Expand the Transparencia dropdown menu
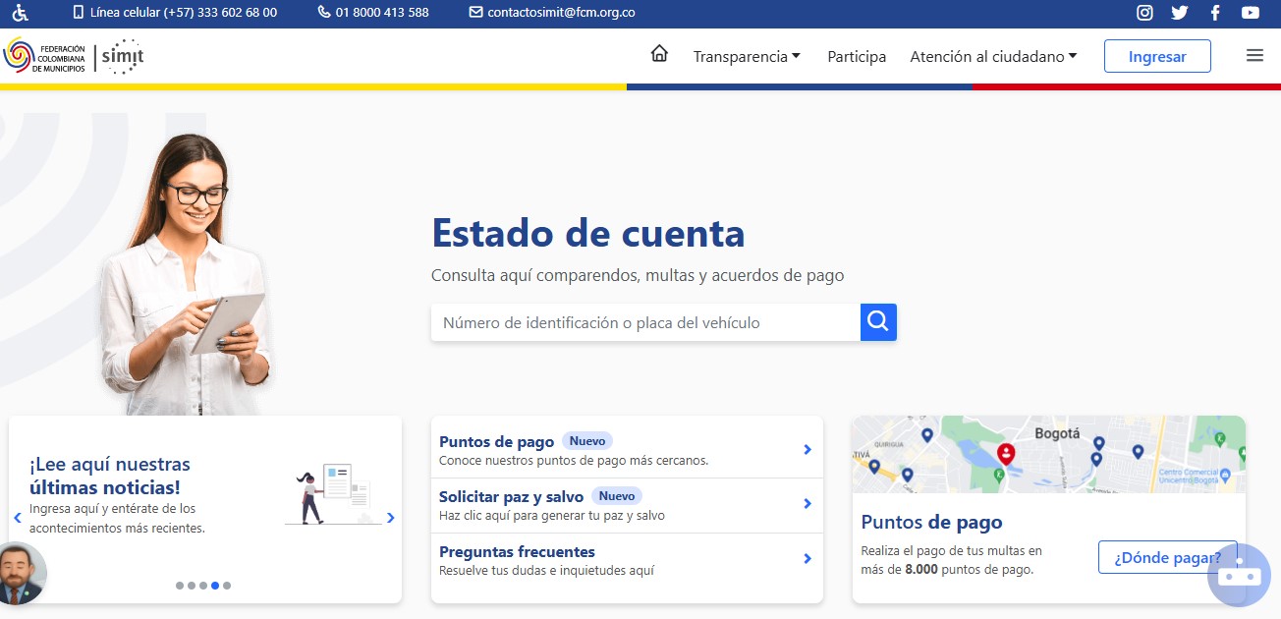The width and height of the screenshot is (1281, 619). click(x=747, y=57)
